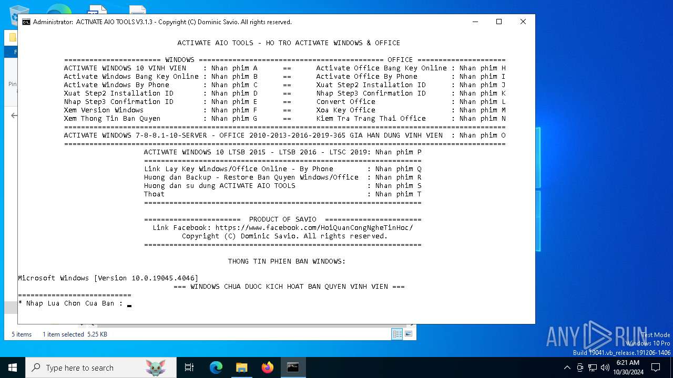This screenshot has height=378, width=673.
Task: Click 'Huong dan su dung ACTIVATE AIO TOOLS' line
Action: [283, 186]
